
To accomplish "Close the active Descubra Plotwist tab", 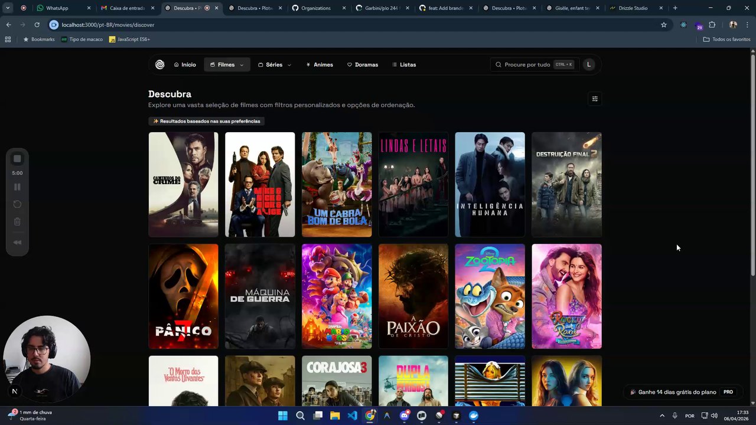I will [x=216, y=8].
